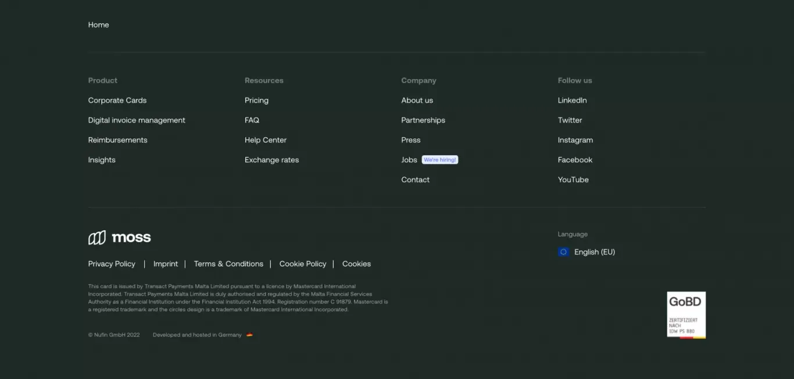Go to the Pricing page
The width and height of the screenshot is (794, 379).
[256, 101]
